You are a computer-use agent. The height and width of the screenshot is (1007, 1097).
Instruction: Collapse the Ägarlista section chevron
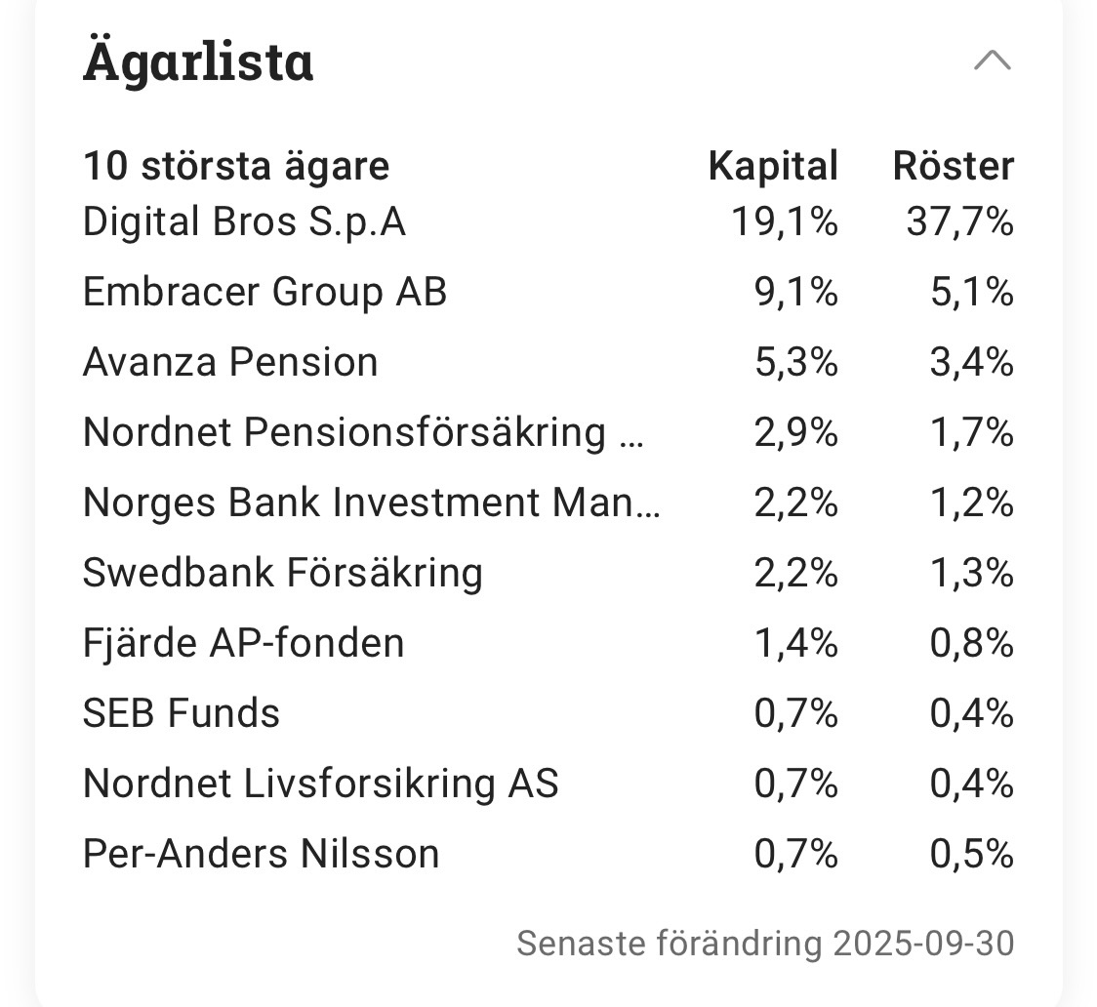(993, 61)
